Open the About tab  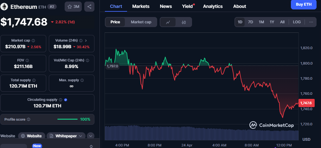click(240, 6)
